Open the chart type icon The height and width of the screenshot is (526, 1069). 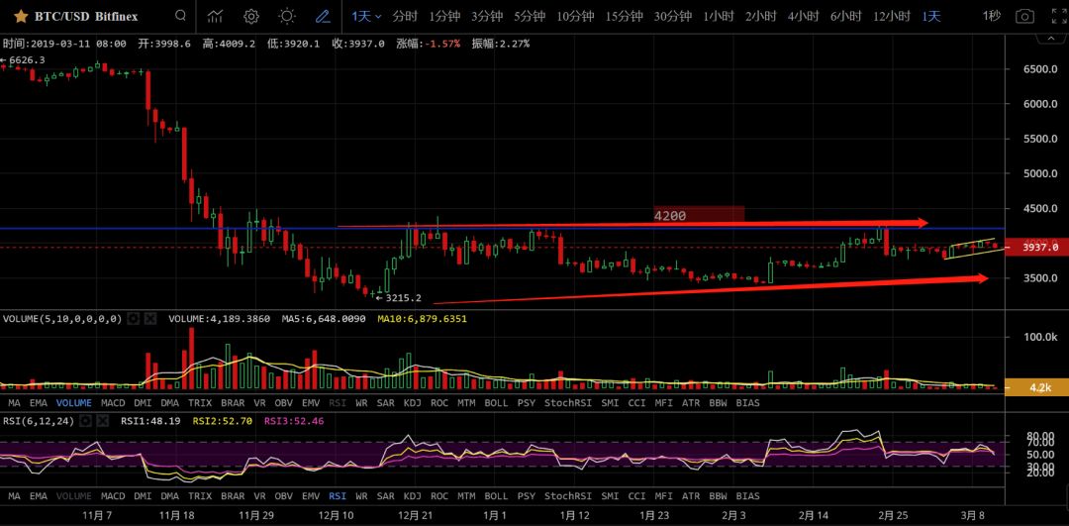pyautogui.click(x=215, y=16)
